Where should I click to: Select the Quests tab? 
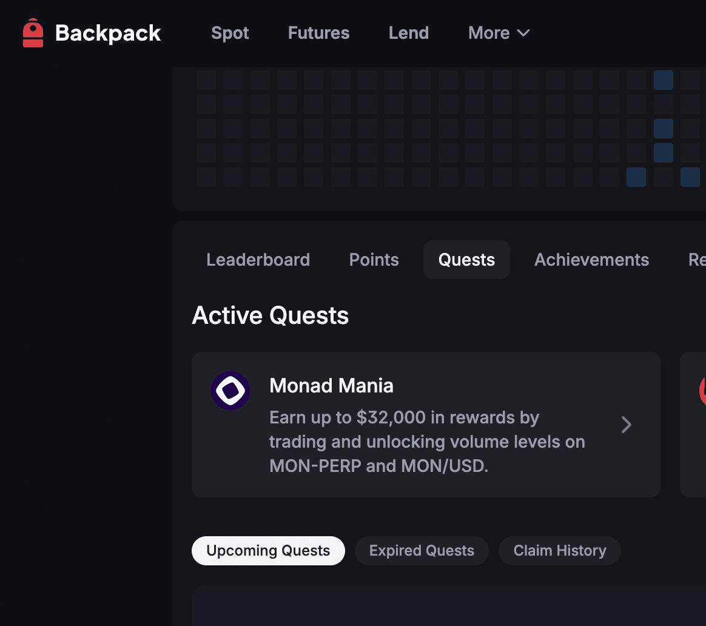(x=466, y=260)
